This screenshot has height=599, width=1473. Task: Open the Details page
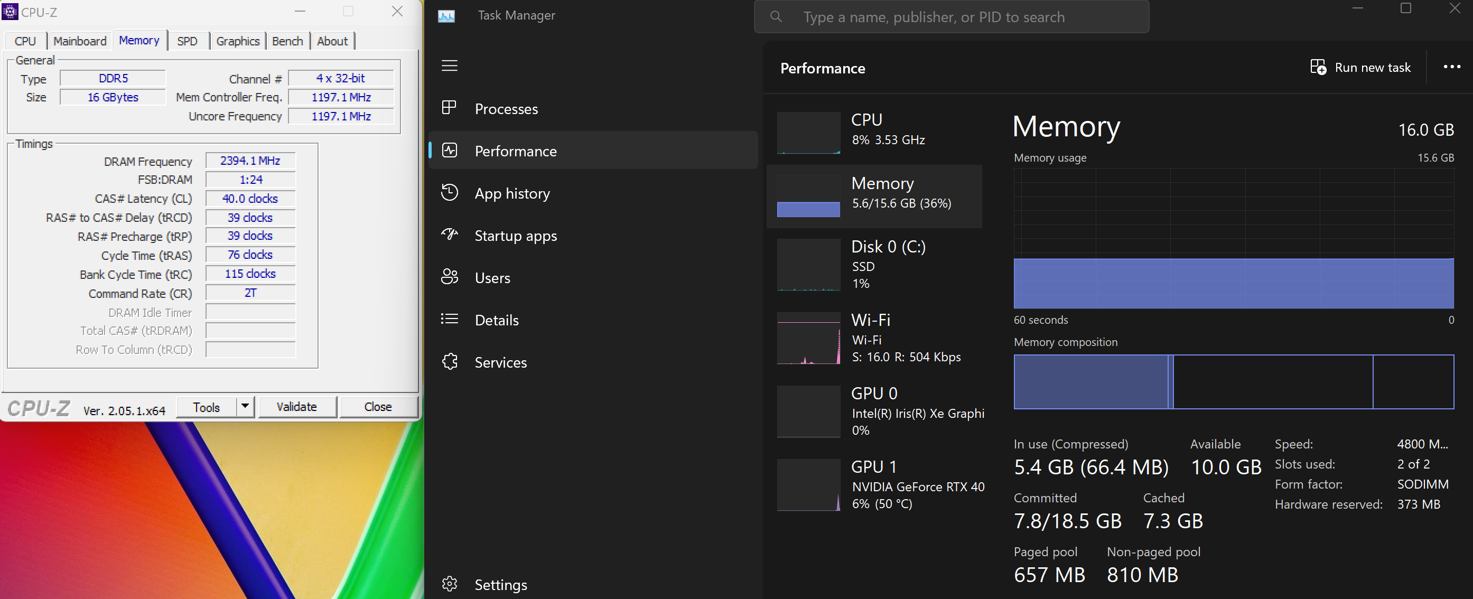coord(593,320)
